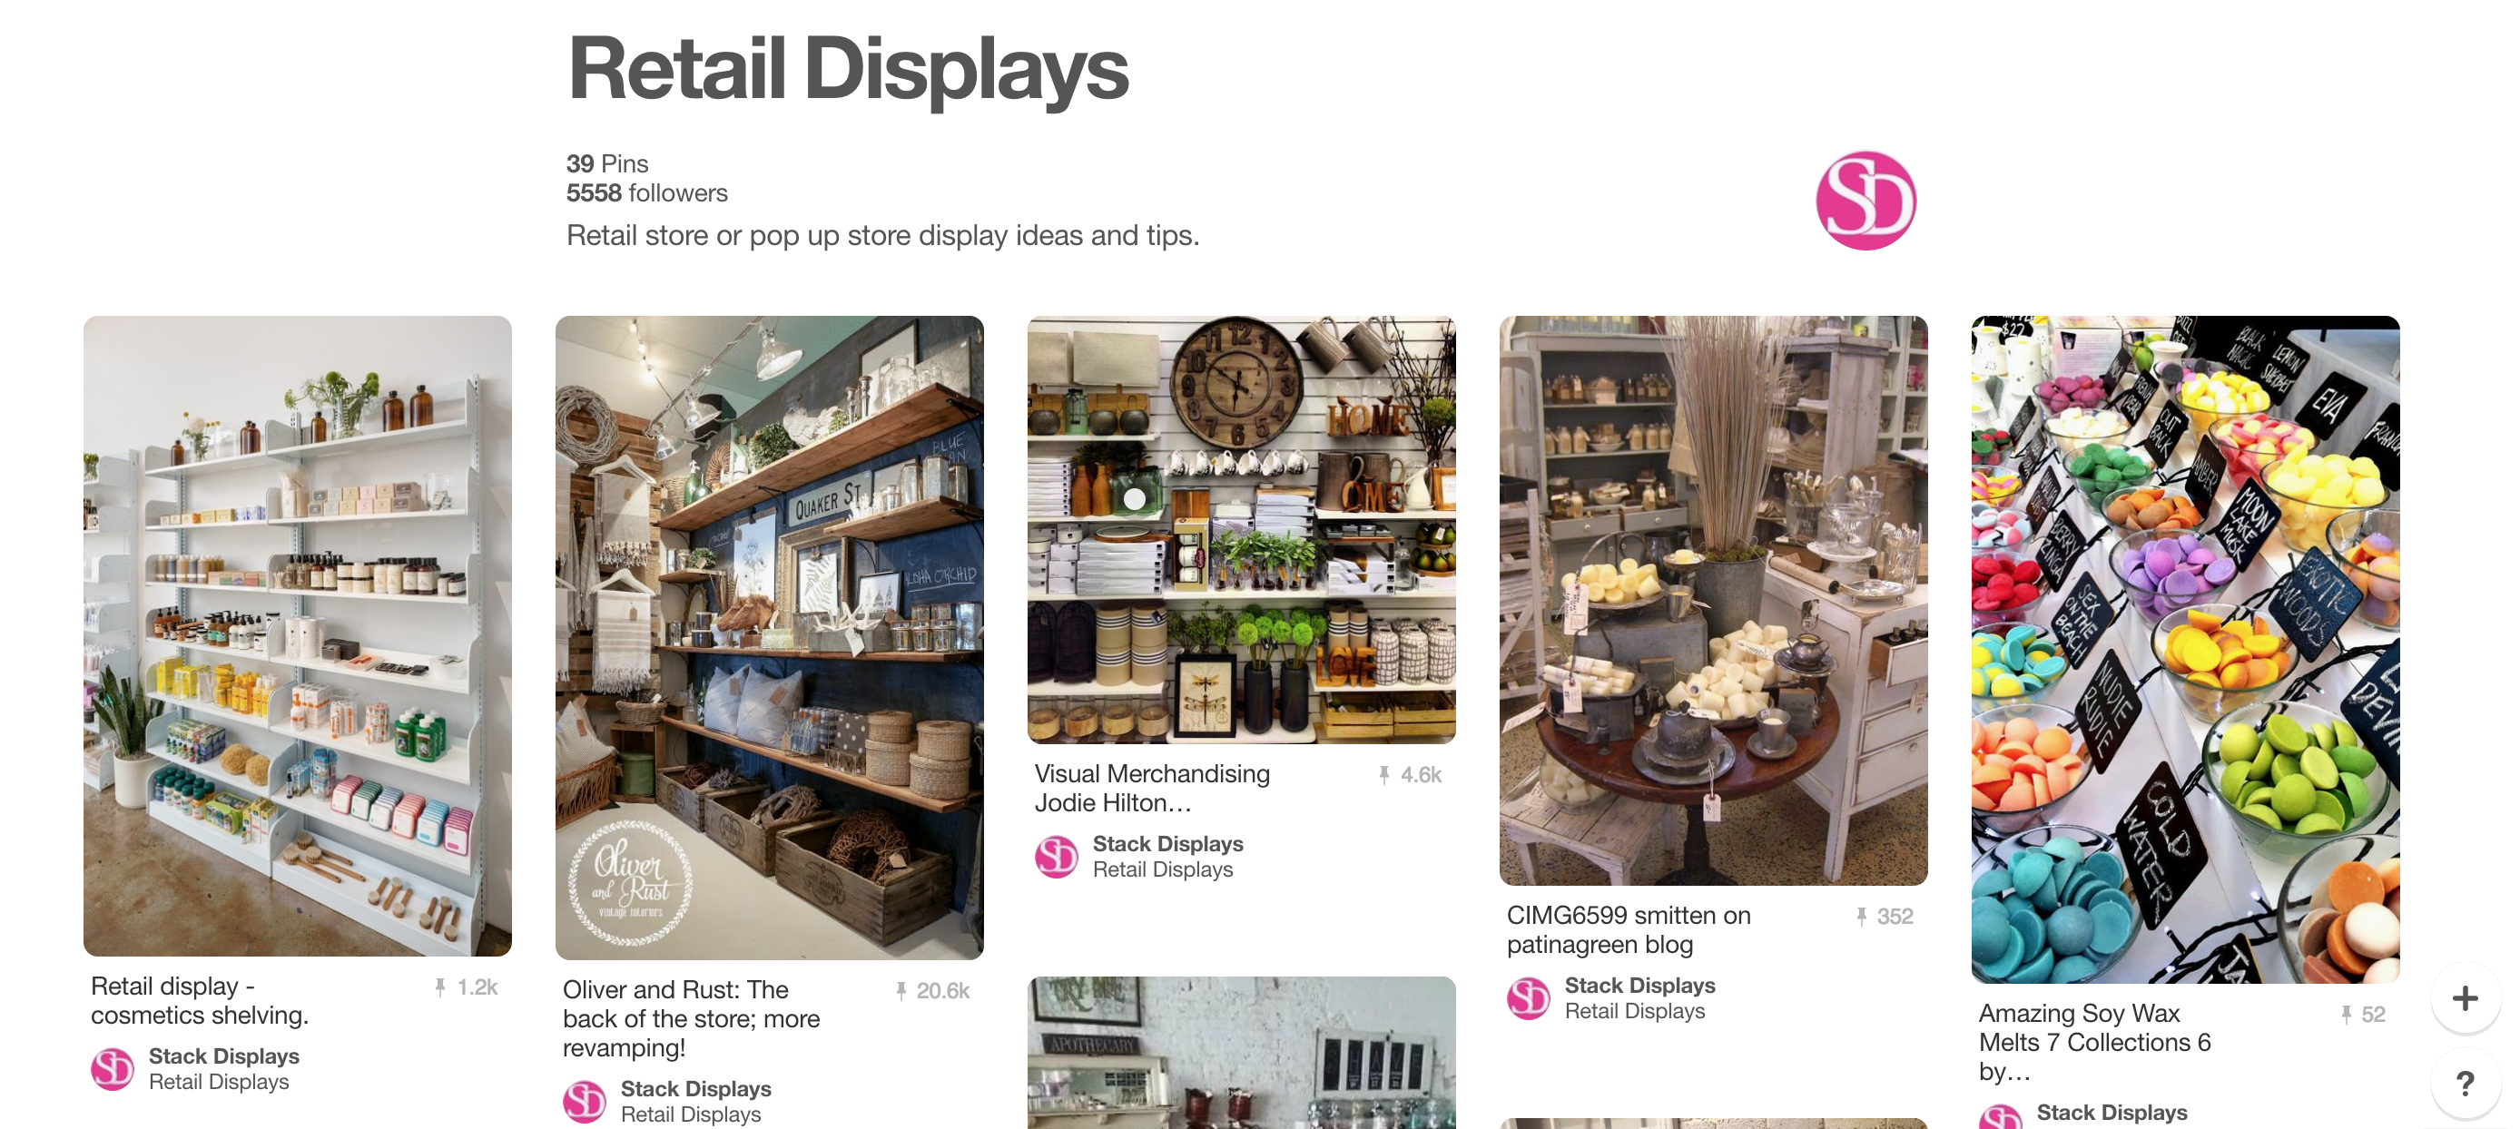The width and height of the screenshot is (2520, 1129).
Task: Click the pin icon beside 20.6k
Action: 901,991
